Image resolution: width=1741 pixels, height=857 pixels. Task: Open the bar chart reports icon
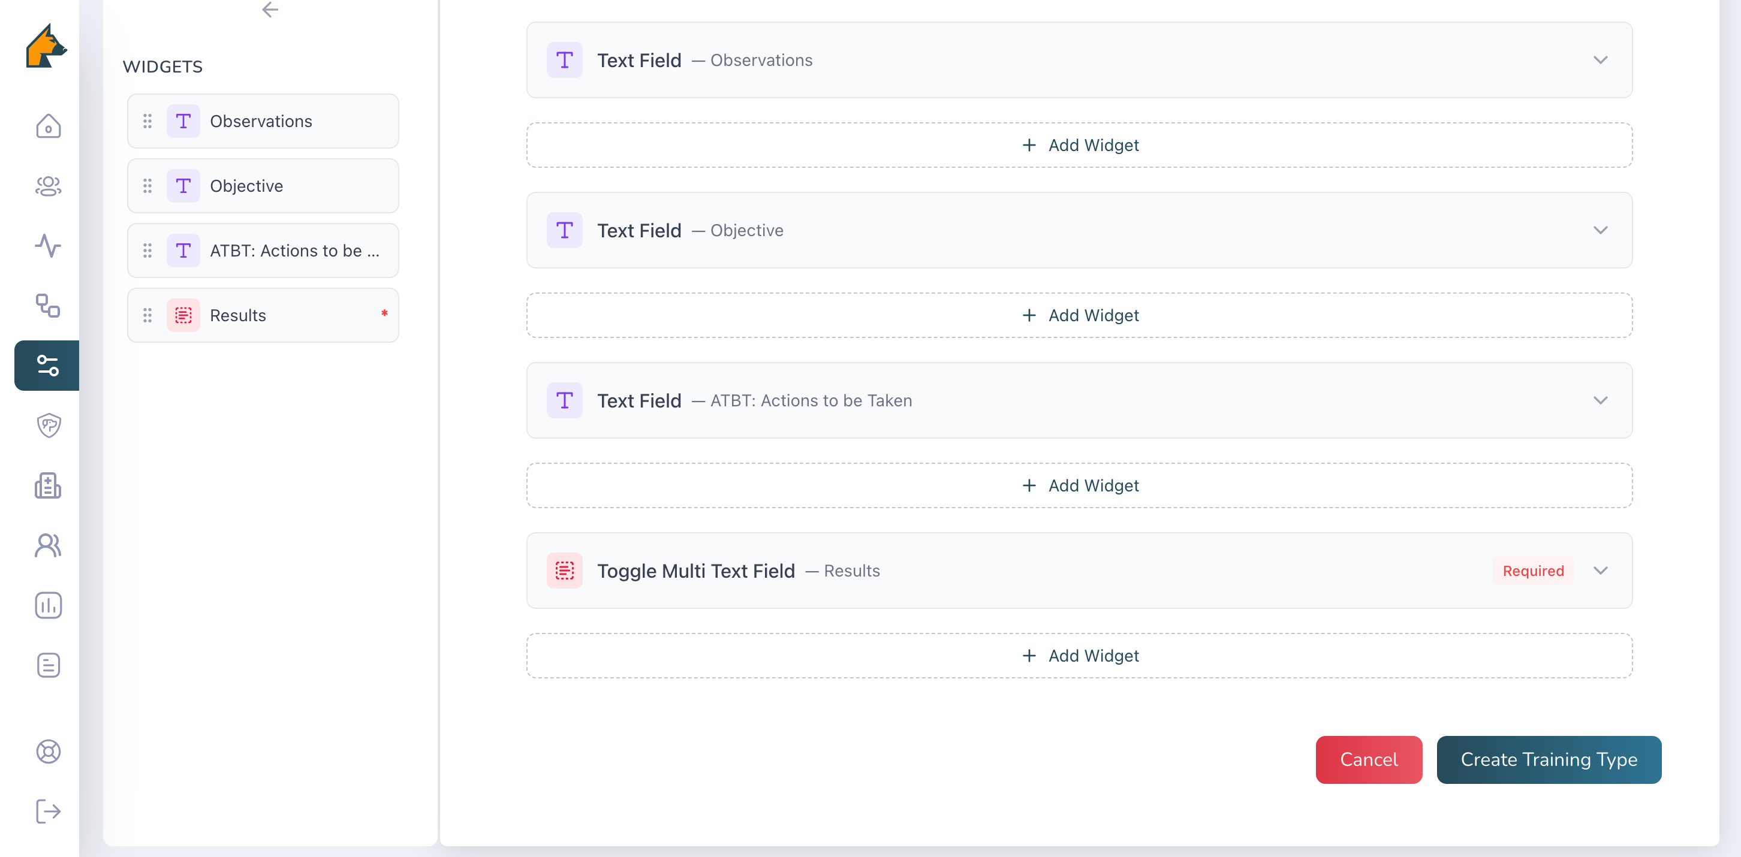[x=48, y=605]
